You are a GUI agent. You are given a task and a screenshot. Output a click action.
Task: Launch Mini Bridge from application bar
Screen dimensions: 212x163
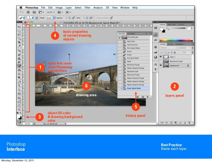pos(34,12)
